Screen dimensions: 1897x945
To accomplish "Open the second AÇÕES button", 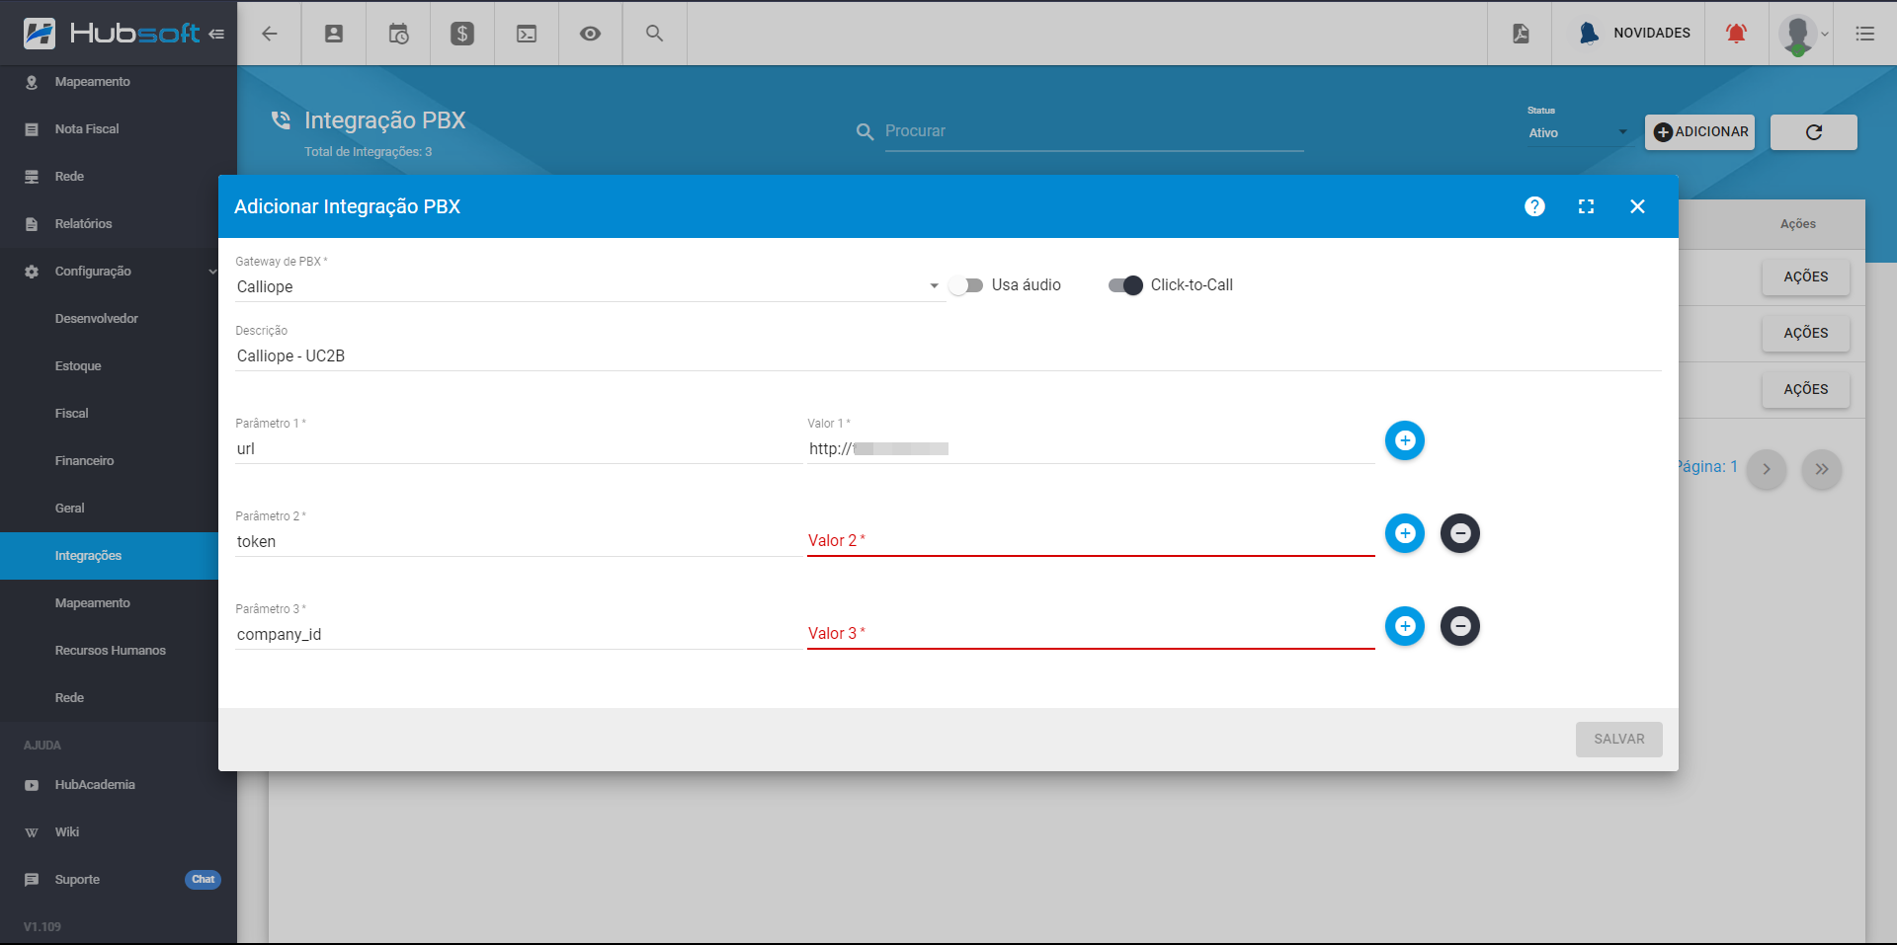I will pos(1806,334).
